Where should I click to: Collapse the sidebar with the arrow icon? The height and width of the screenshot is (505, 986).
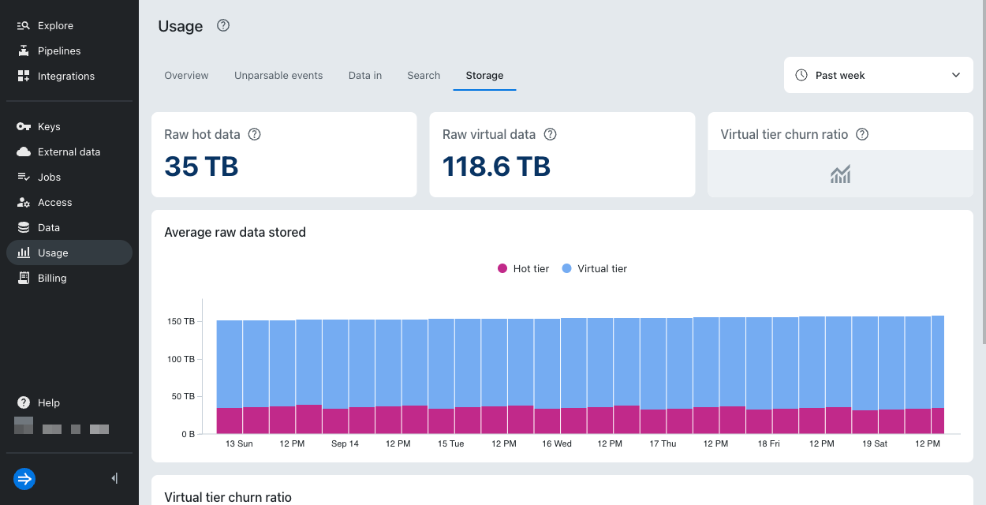(x=114, y=478)
